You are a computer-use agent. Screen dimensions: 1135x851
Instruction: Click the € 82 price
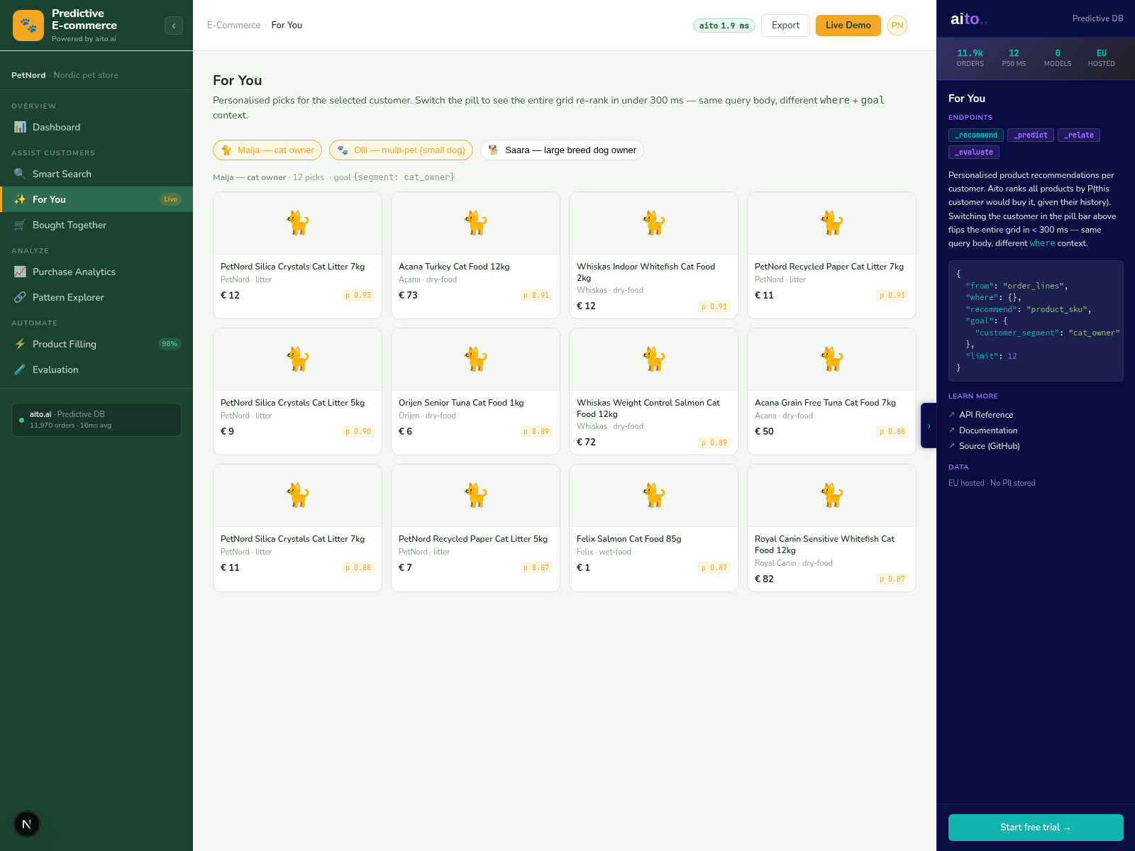764,579
